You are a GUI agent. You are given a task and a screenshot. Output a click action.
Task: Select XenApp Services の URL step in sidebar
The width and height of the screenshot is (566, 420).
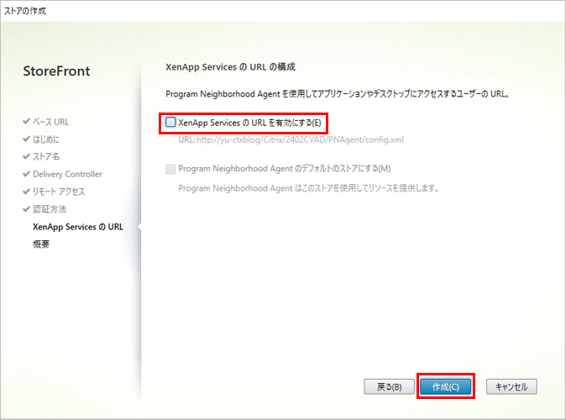point(77,227)
